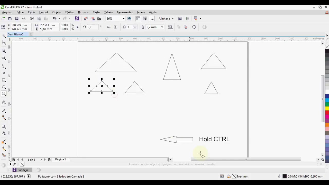
Task: Open the Ferramentas menu
Action: pos(125,12)
